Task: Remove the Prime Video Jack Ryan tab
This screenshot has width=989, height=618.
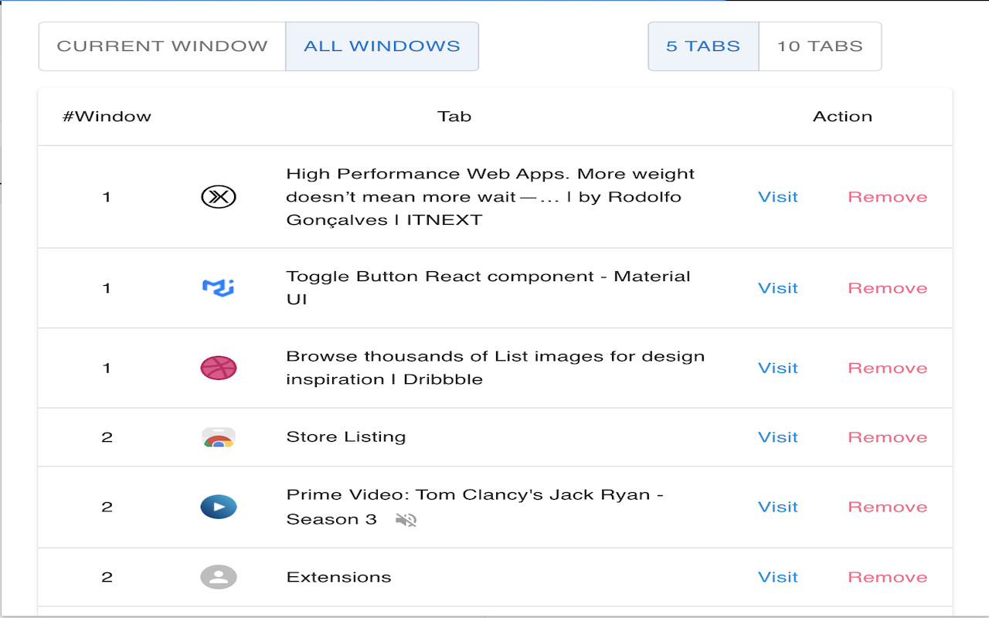Action: pyautogui.click(x=887, y=507)
